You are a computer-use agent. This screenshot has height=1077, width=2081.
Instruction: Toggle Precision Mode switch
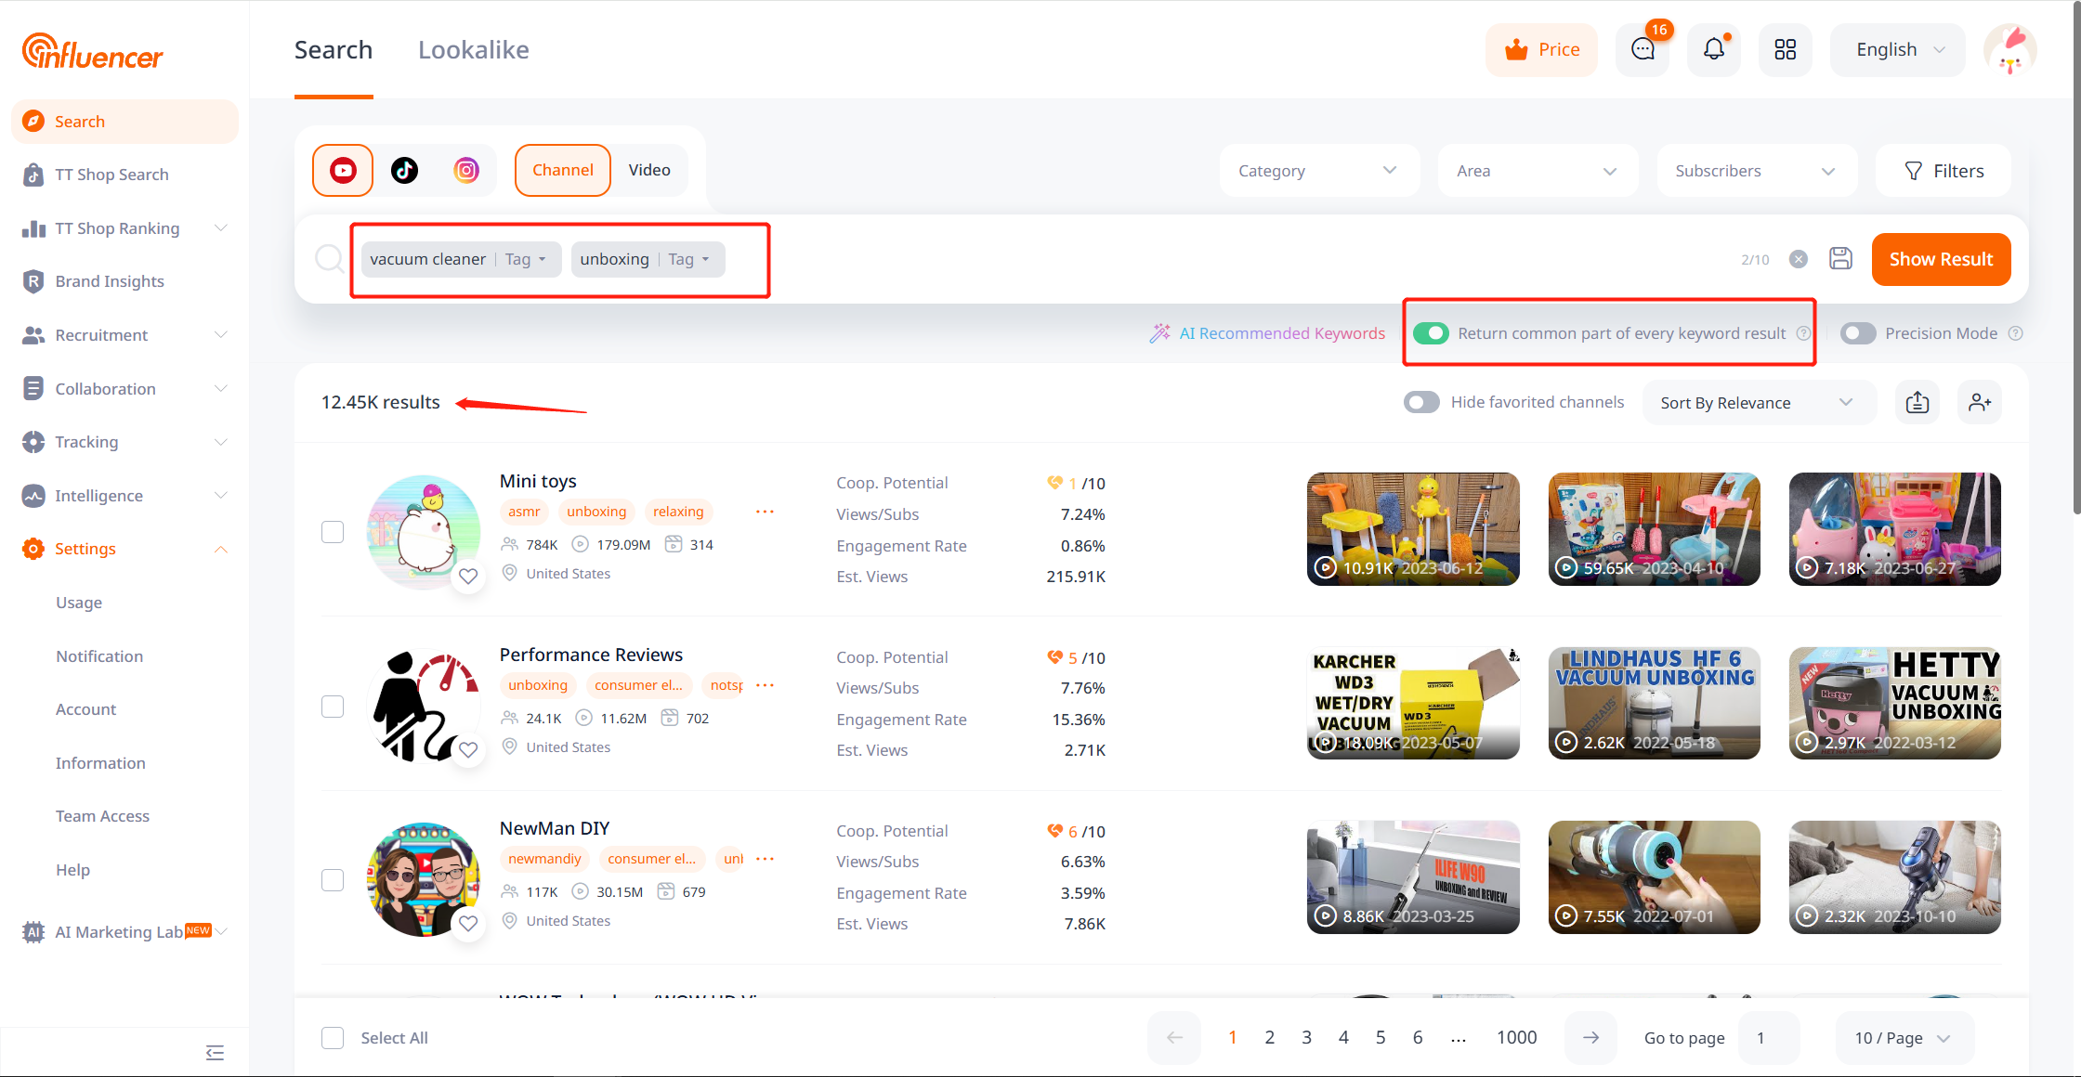(1858, 333)
